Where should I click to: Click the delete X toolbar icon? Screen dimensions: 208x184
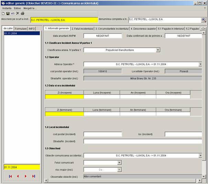[18, 13]
